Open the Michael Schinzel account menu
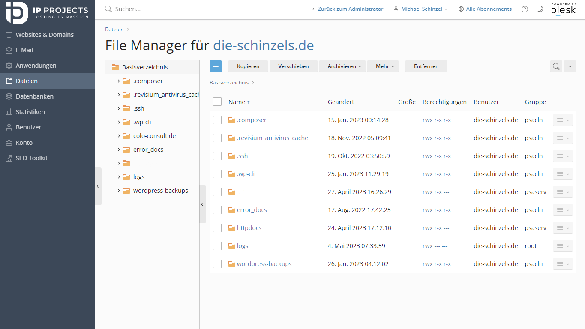This screenshot has height=329, width=585. pyautogui.click(x=420, y=9)
